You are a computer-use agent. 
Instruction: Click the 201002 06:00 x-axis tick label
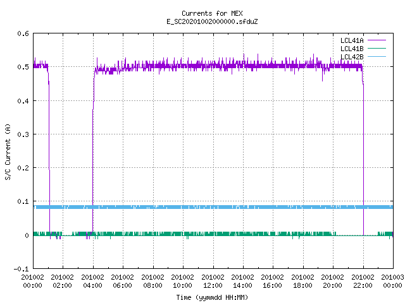point(122,282)
